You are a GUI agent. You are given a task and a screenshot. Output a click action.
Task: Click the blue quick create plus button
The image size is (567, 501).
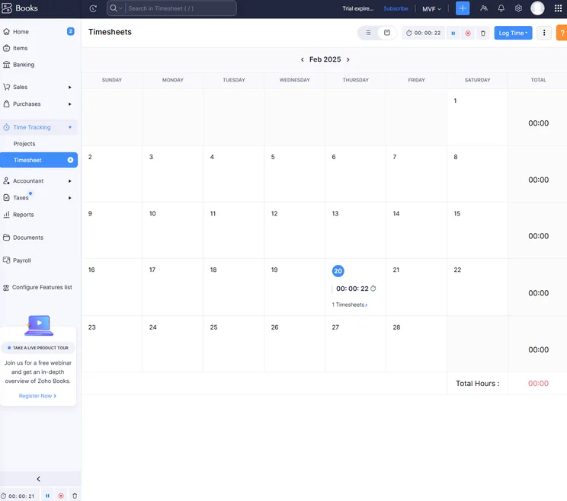[x=463, y=8]
